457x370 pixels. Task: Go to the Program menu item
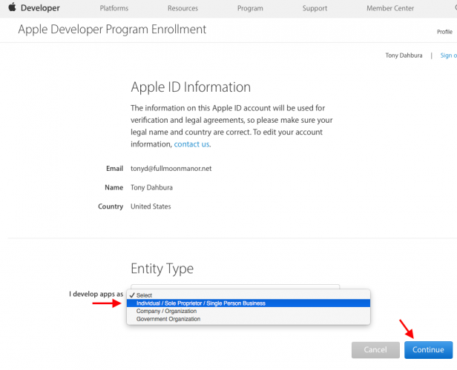click(250, 8)
